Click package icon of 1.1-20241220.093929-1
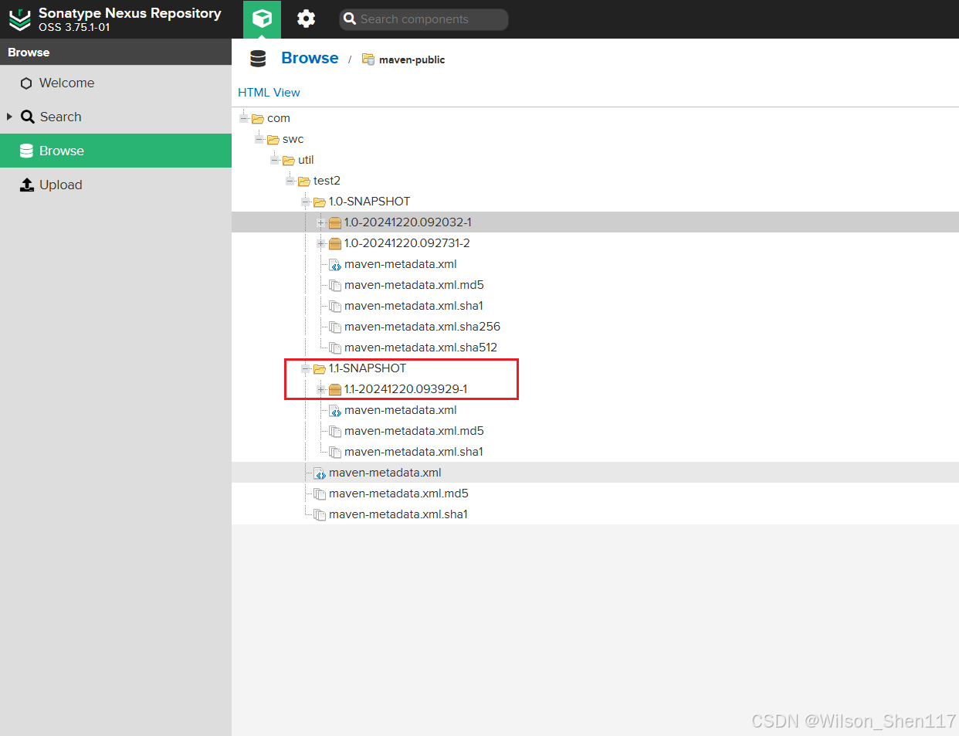This screenshot has height=736, width=959. [x=335, y=389]
